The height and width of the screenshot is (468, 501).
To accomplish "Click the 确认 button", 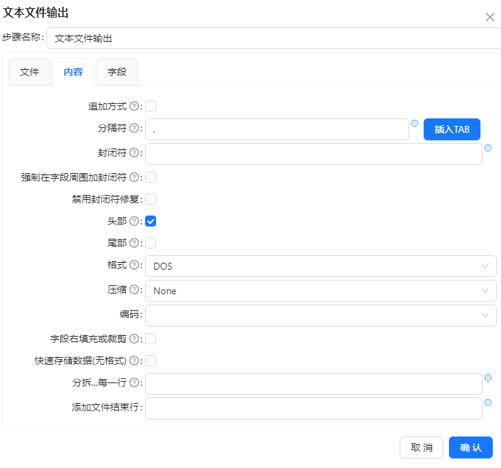I will click(x=470, y=447).
